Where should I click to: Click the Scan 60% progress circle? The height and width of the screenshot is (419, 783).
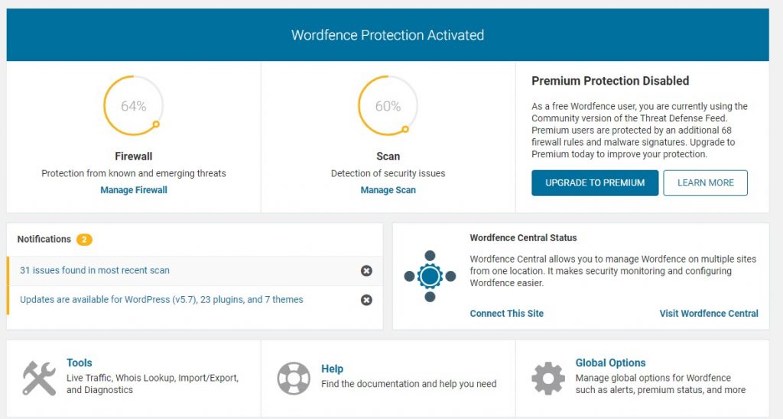click(388, 106)
